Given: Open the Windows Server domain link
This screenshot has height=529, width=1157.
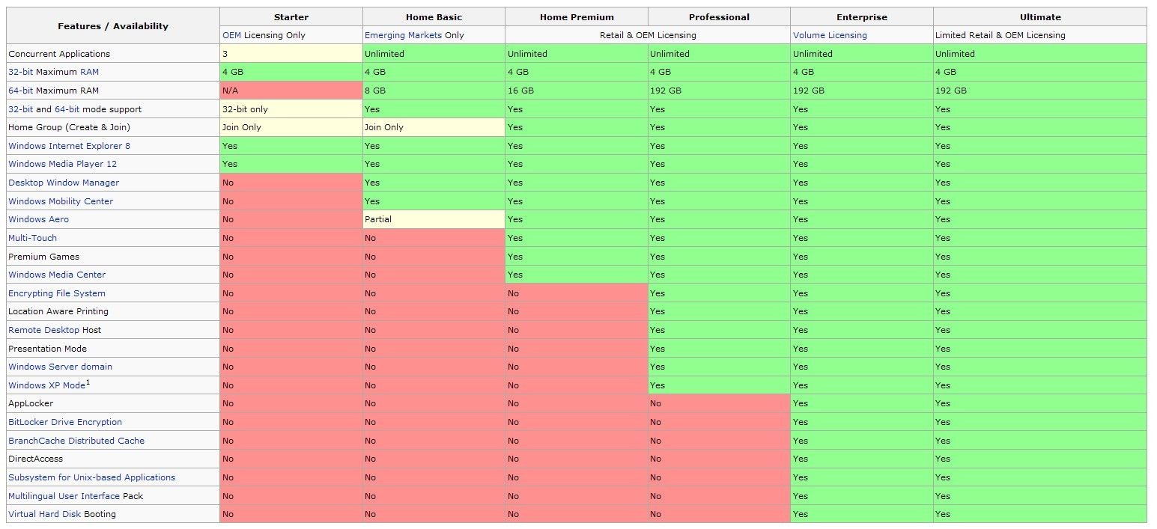Looking at the screenshot, I should coord(60,367).
